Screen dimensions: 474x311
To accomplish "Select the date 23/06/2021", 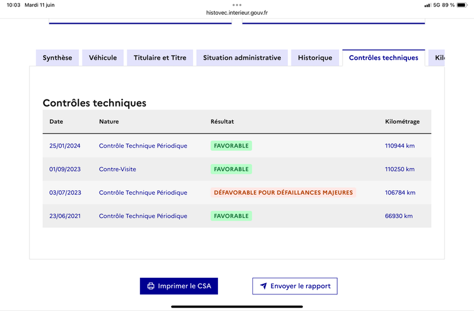I will coord(65,216).
